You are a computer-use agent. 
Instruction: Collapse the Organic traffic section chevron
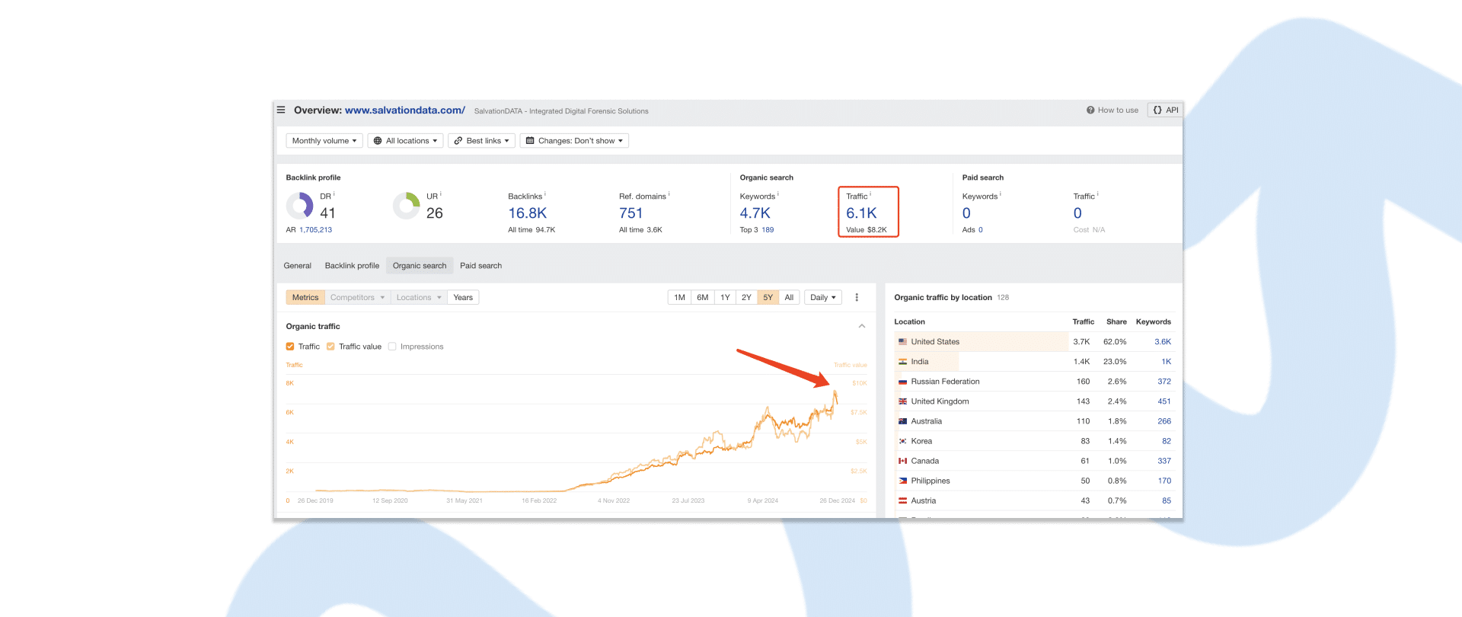click(862, 326)
